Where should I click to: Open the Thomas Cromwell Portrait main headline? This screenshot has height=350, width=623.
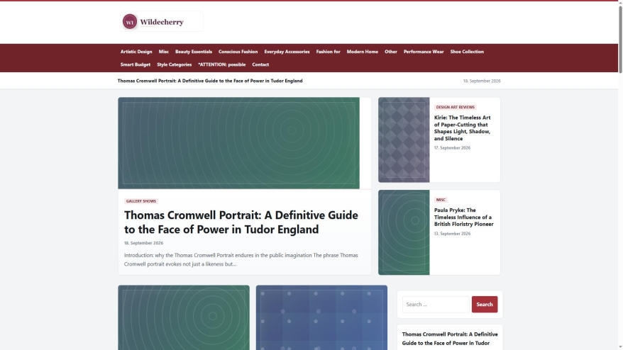[x=241, y=222]
